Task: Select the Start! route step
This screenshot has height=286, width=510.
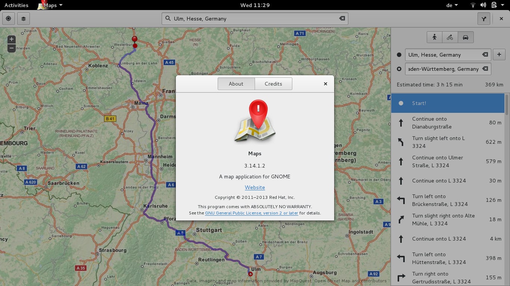Action: pyautogui.click(x=448, y=103)
